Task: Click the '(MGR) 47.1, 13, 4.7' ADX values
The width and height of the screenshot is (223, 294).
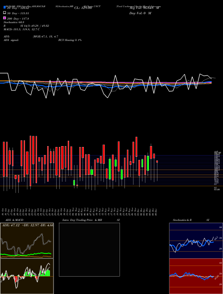Action: [x=45, y=37]
